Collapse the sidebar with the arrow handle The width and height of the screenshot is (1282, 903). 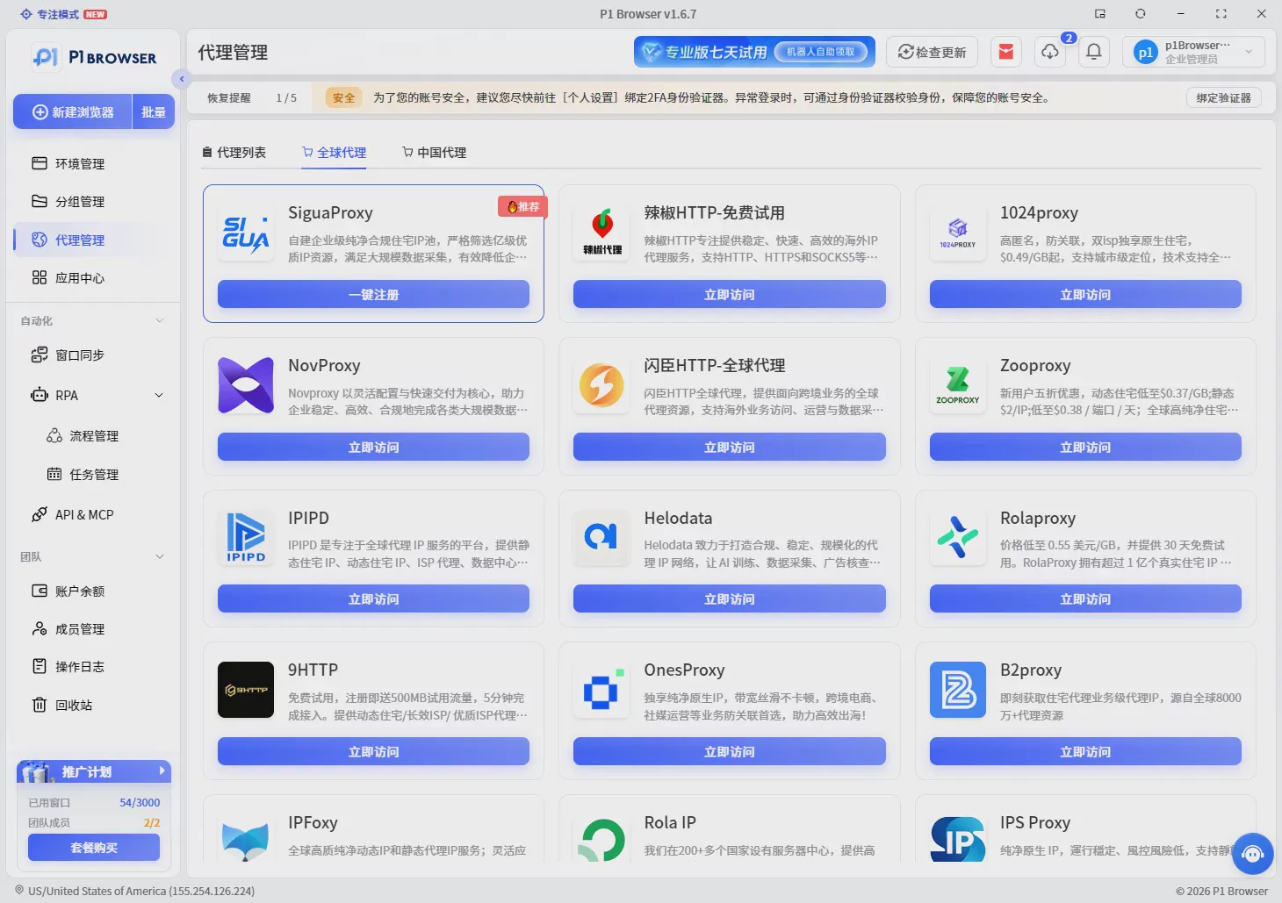click(x=181, y=79)
